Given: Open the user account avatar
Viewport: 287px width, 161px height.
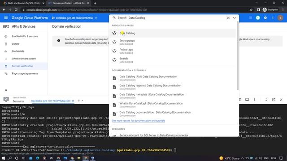Looking at the screenshot, I should pyautogui.click(x=280, y=18).
